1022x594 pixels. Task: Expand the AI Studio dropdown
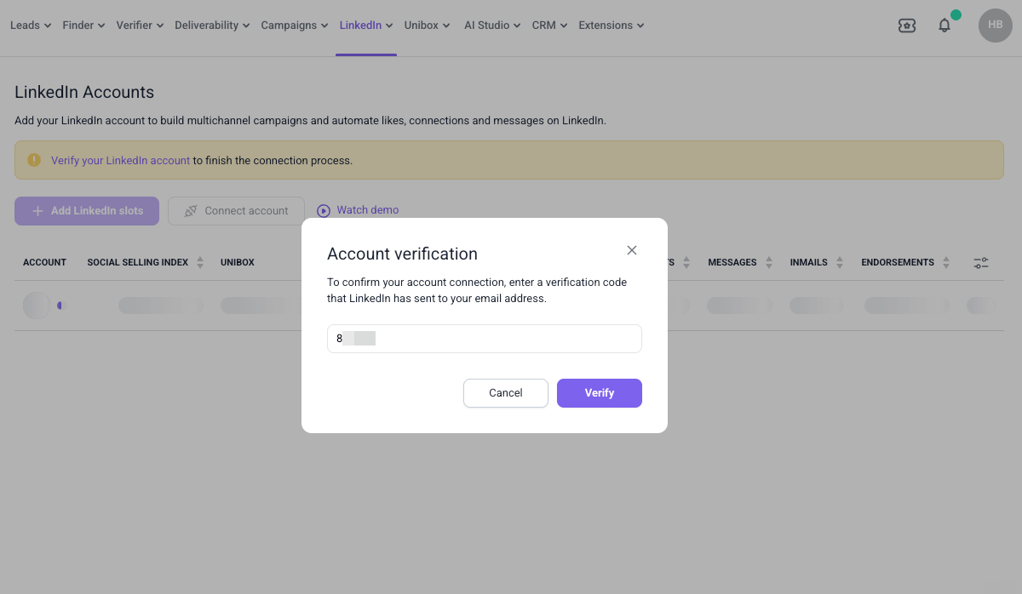click(492, 26)
